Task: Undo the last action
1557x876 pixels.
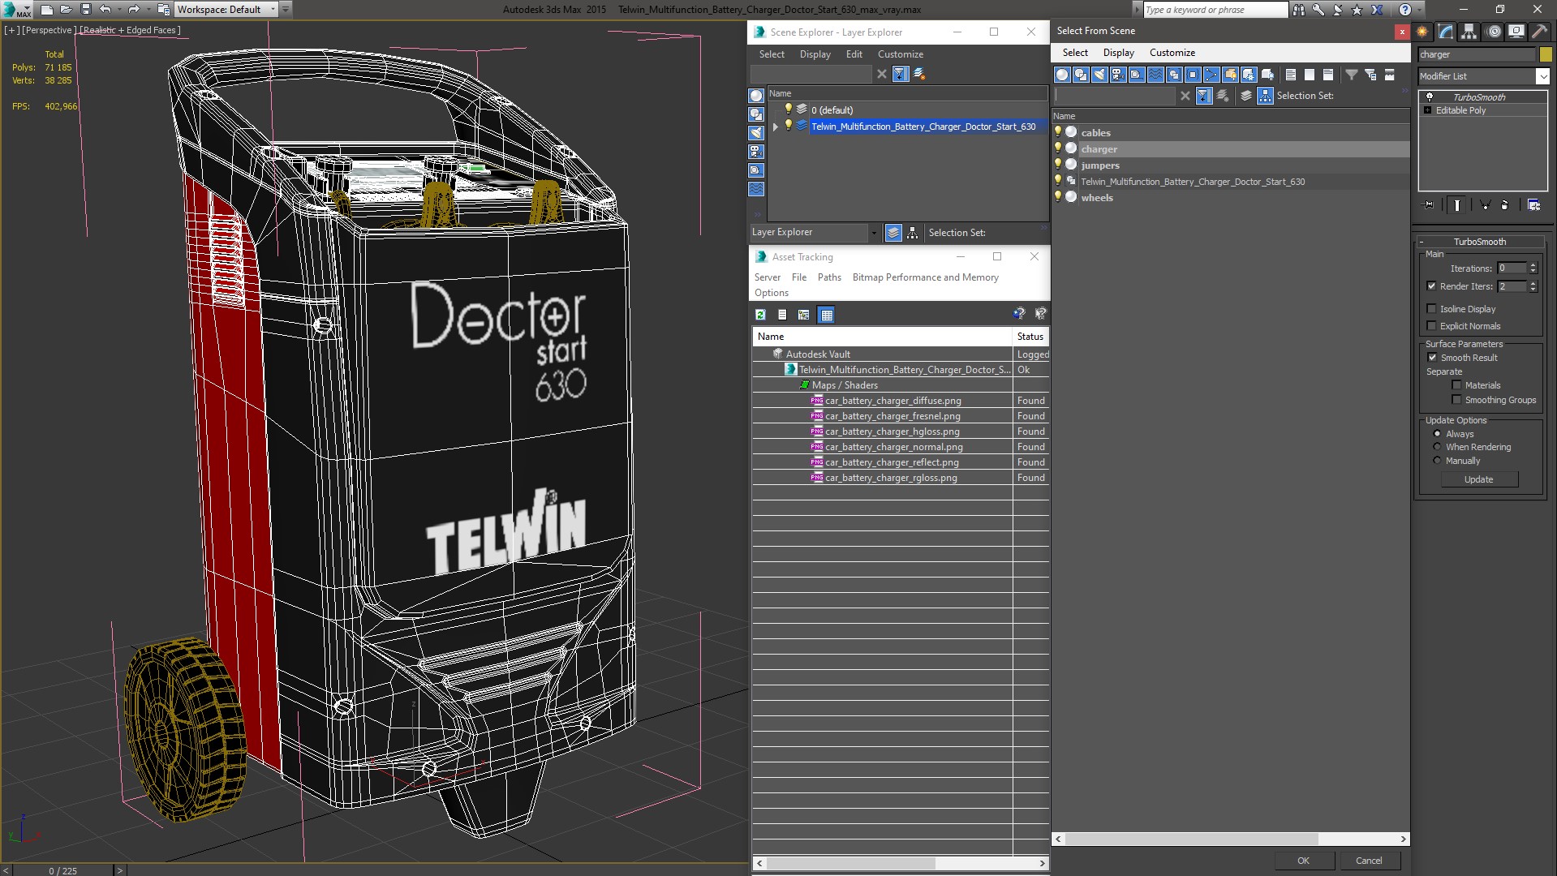Action: pos(105,10)
